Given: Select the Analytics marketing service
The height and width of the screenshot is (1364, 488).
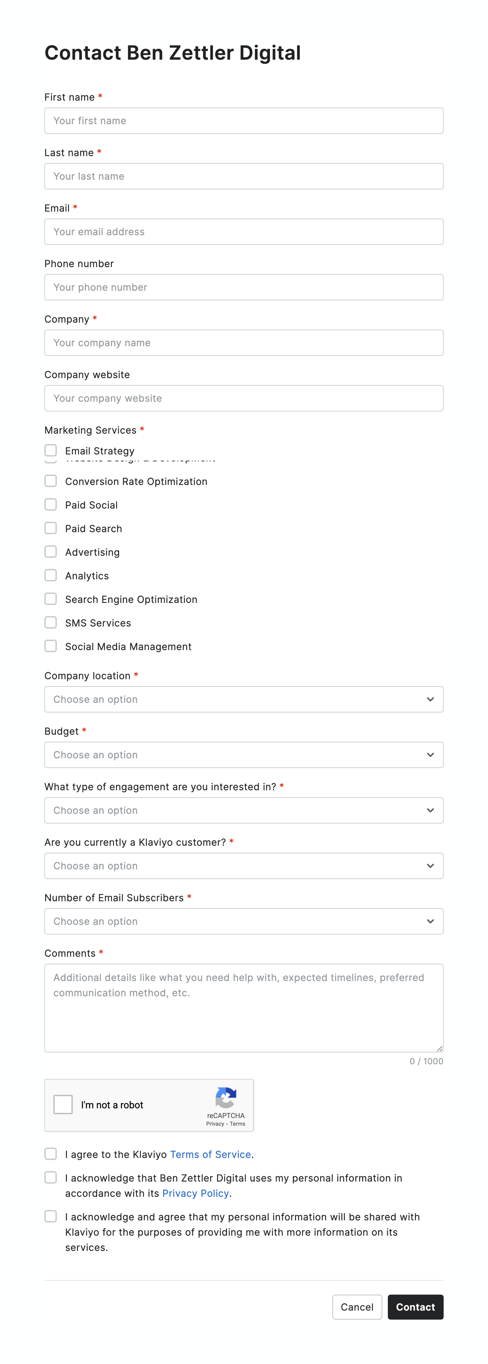Looking at the screenshot, I should pyautogui.click(x=51, y=575).
